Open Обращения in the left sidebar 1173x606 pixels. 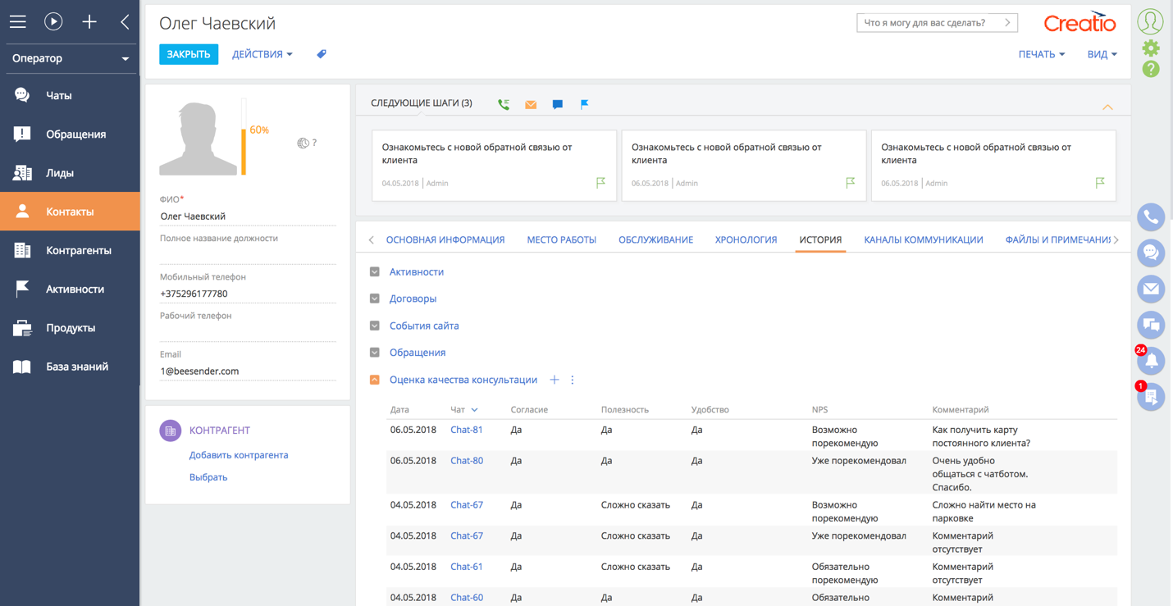click(x=75, y=134)
